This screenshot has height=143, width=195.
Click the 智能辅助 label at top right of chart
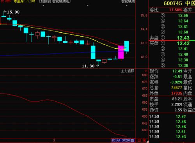(128, 2)
